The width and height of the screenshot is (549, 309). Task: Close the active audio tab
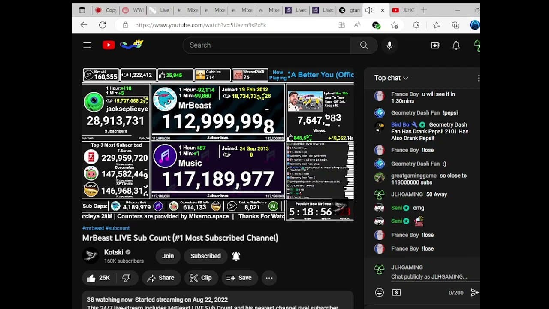(x=383, y=10)
